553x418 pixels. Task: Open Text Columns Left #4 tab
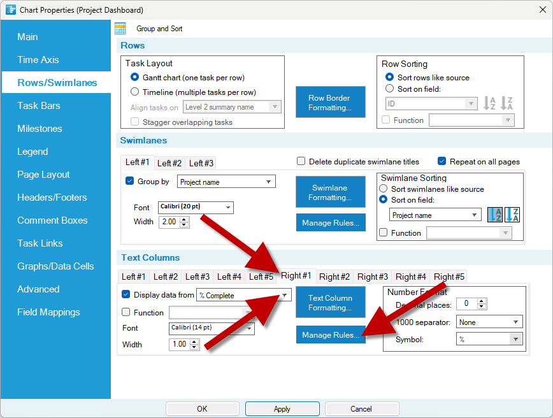tap(229, 277)
